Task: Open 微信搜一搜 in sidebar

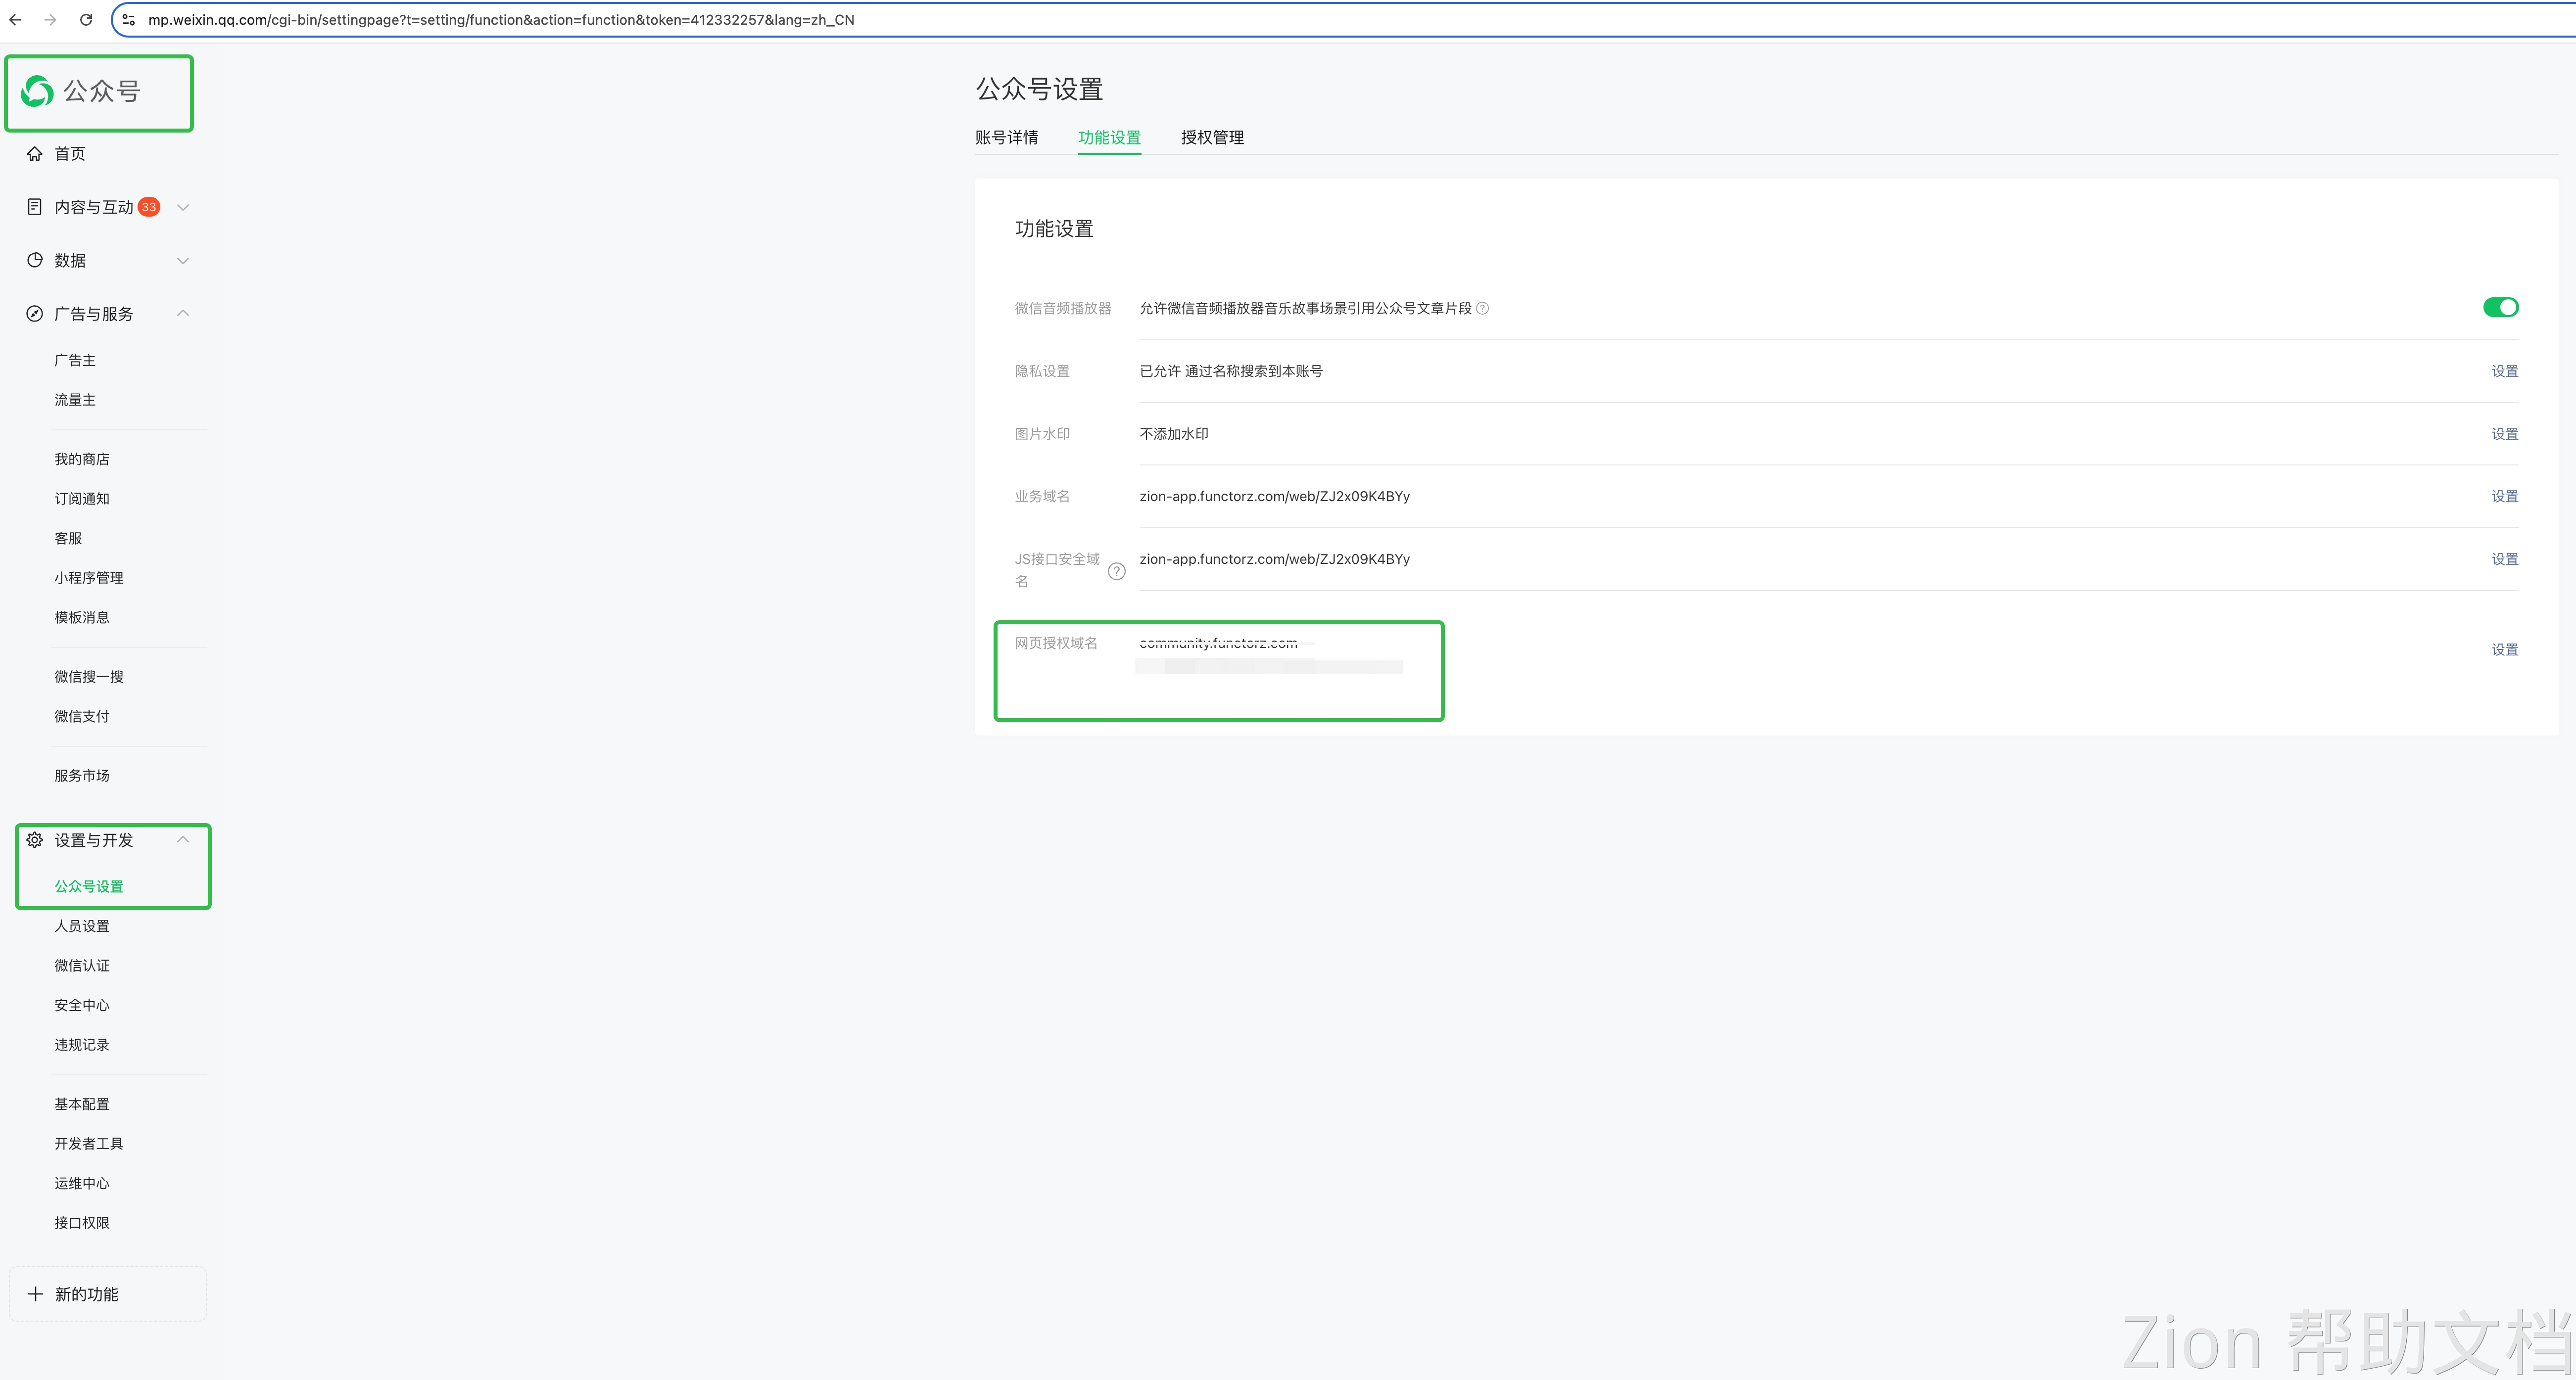Action: [x=89, y=677]
